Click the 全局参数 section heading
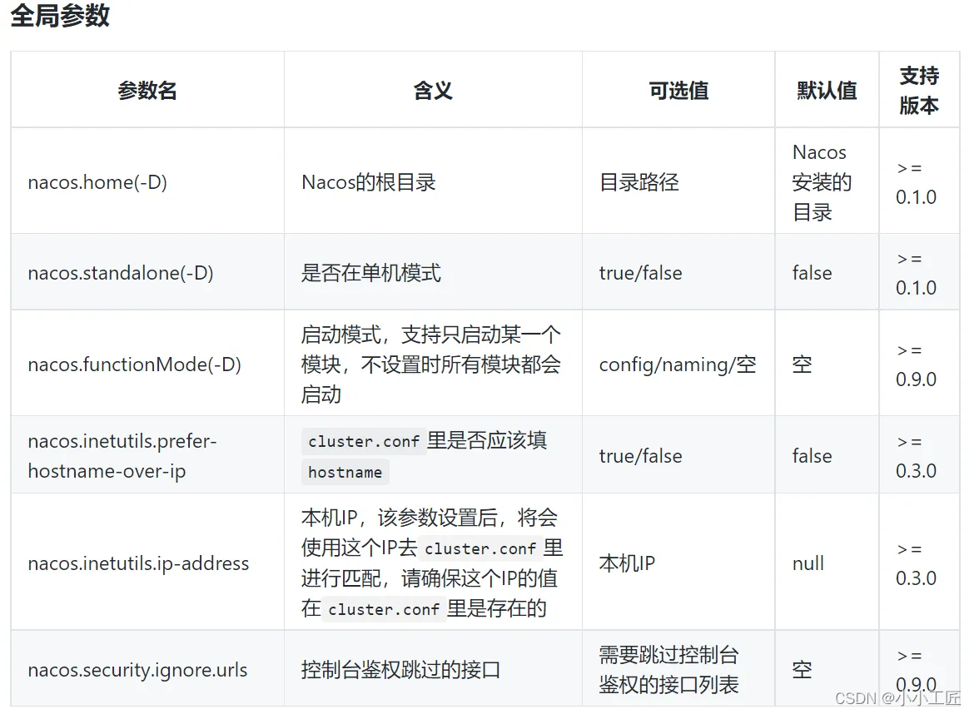The width and height of the screenshot is (974, 714). pyautogui.click(x=60, y=16)
